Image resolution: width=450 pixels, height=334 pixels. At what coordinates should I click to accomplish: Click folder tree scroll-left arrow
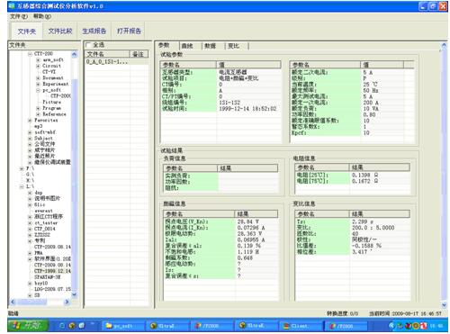13,302
